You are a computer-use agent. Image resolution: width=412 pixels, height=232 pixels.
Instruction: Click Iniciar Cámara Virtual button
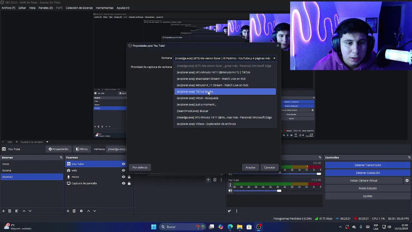[364, 180]
